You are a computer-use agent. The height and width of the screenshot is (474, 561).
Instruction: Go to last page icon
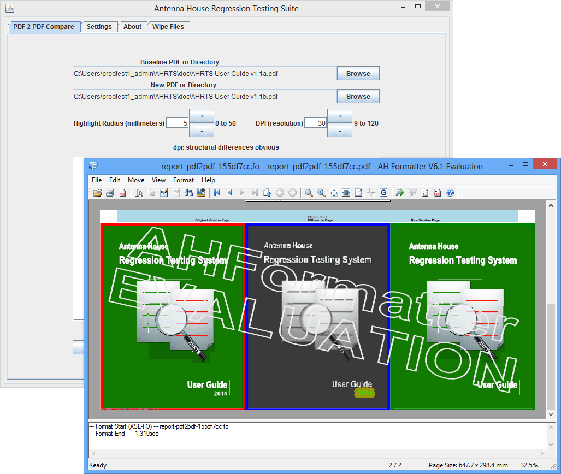(255, 193)
